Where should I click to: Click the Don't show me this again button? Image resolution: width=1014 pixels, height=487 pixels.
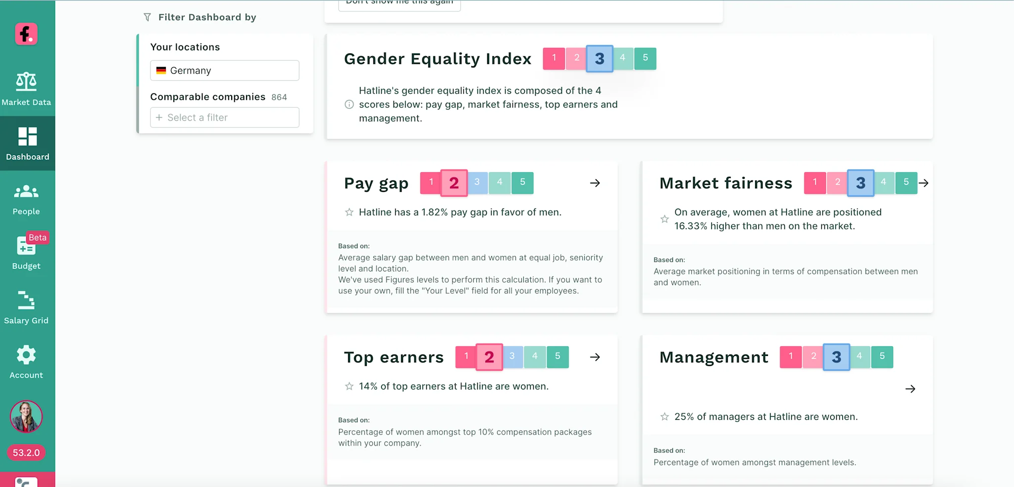[x=399, y=3]
